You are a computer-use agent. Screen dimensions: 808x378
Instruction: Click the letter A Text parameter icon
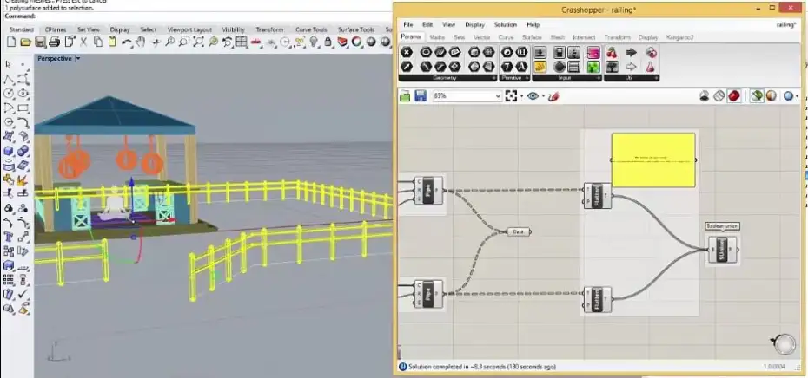(x=521, y=67)
